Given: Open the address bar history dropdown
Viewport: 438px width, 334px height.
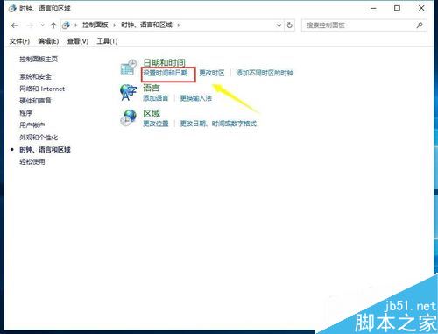Looking at the screenshot, I should [x=279, y=25].
